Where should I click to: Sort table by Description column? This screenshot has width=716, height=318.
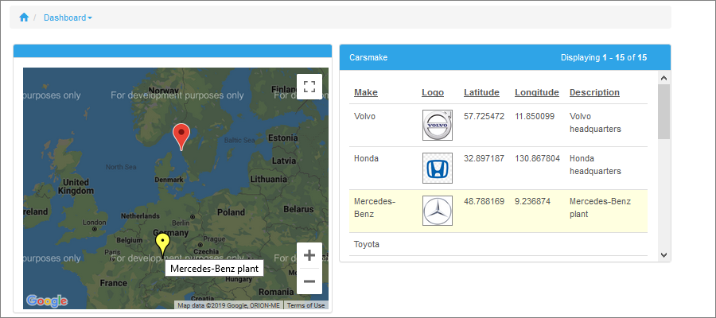pos(594,92)
